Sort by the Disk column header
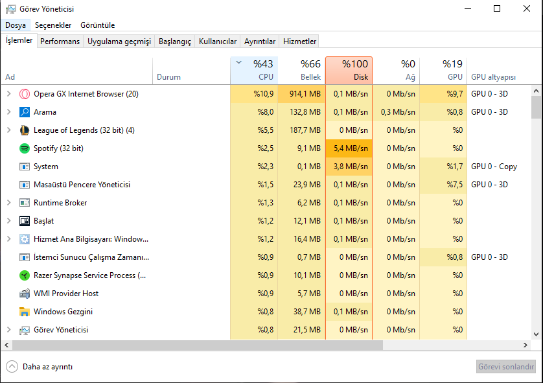543x383 pixels. pos(349,71)
